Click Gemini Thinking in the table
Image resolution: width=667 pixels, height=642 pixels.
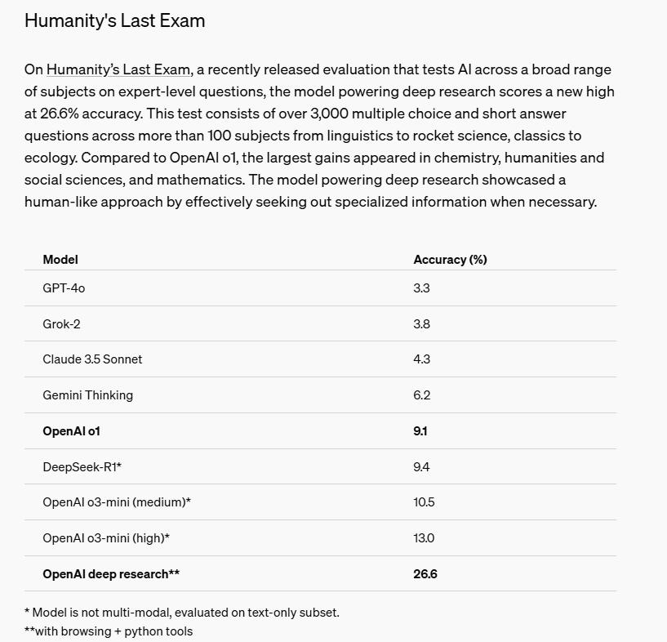pos(87,395)
